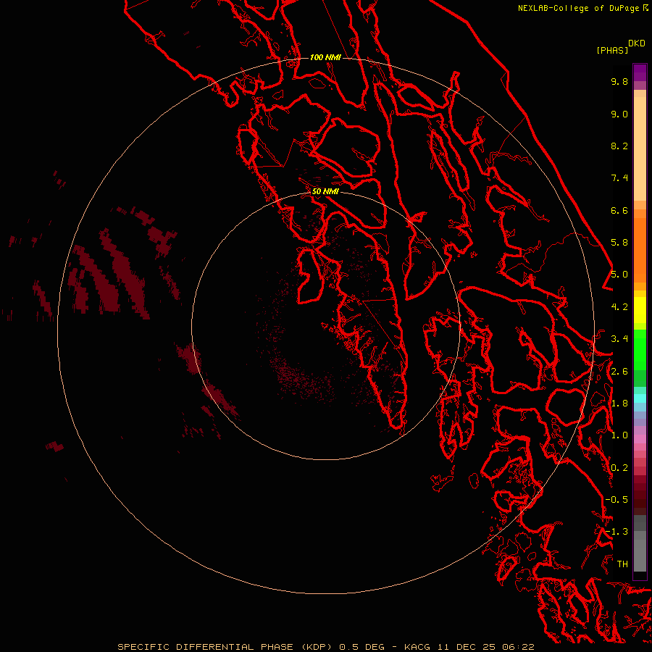Click the 5.0 scale value
The image size is (652, 652).
coord(619,275)
